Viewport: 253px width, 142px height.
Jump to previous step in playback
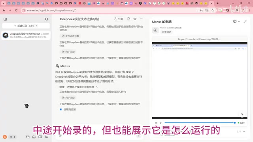click(156, 123)
